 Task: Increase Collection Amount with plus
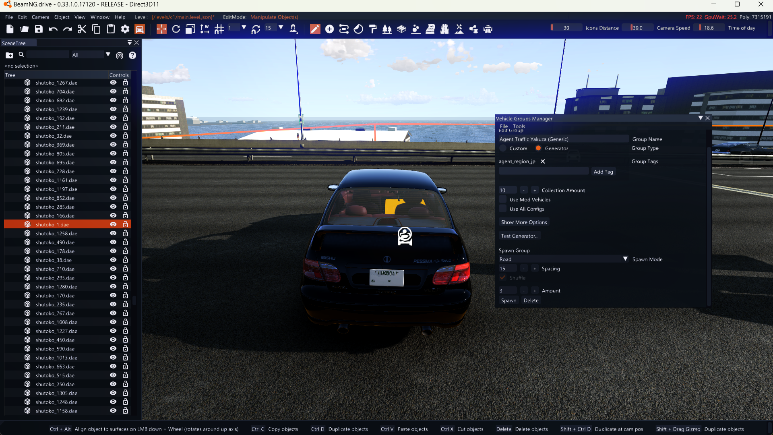(535, 190)
